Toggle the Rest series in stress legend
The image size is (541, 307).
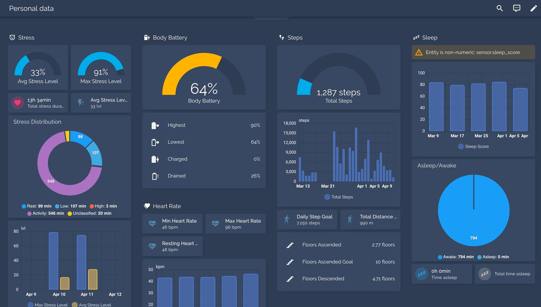pyautogui.click(x=36, y=206)
